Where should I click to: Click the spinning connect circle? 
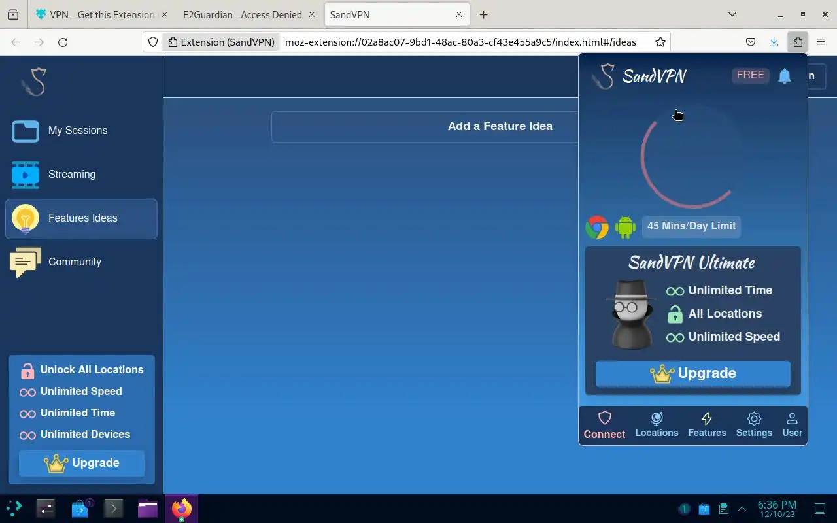pos(692,157)
